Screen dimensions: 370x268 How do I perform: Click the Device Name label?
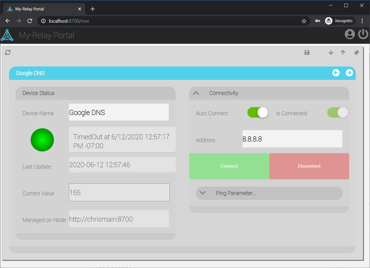point(38,113)
